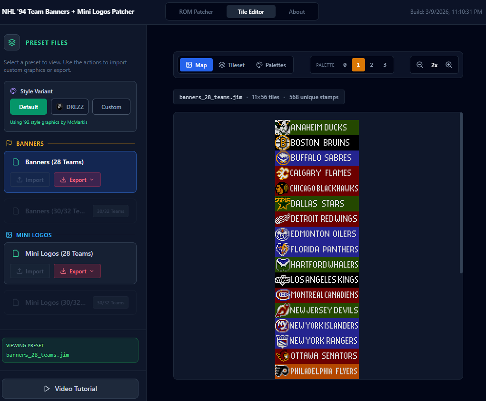
Task: Switch to the ROM Patcher tab
Action: tap(196, 12)
